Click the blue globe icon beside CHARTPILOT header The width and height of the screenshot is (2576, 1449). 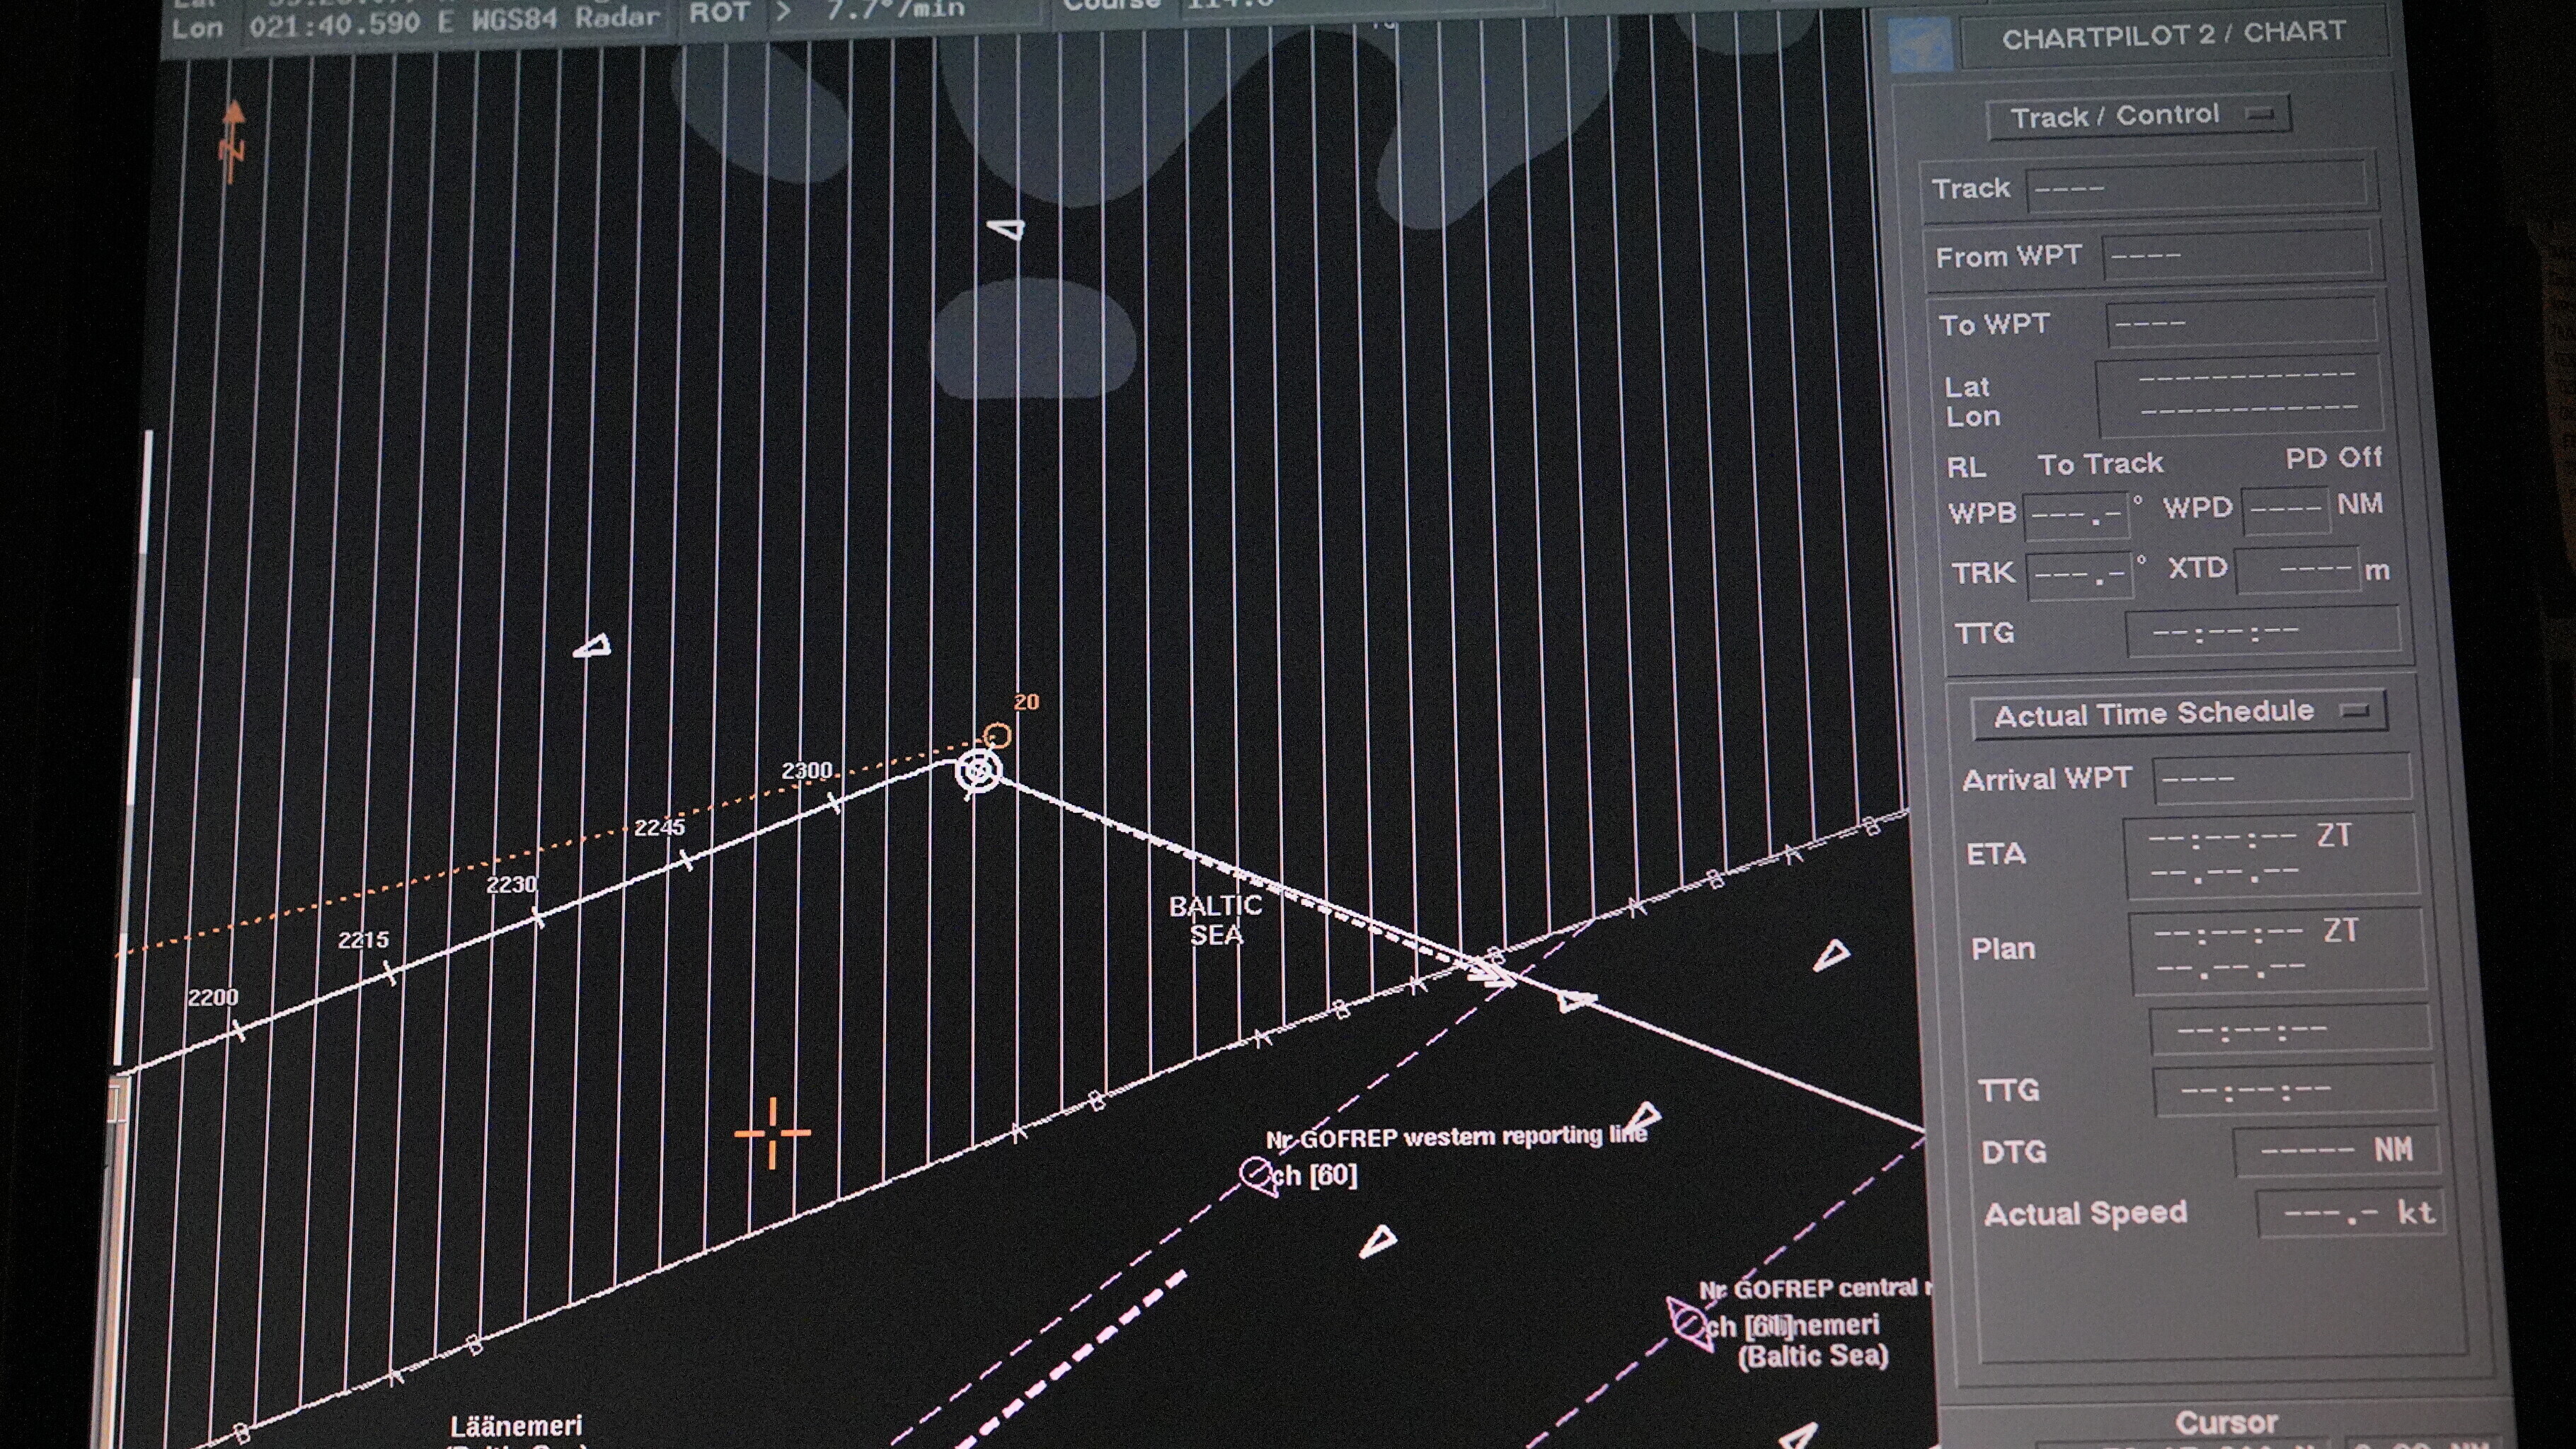(x=1920, y=45)
